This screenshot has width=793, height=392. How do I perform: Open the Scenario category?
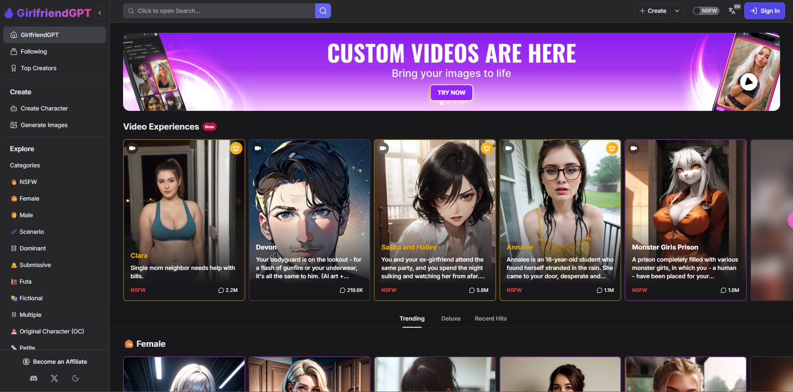(54, 232)
